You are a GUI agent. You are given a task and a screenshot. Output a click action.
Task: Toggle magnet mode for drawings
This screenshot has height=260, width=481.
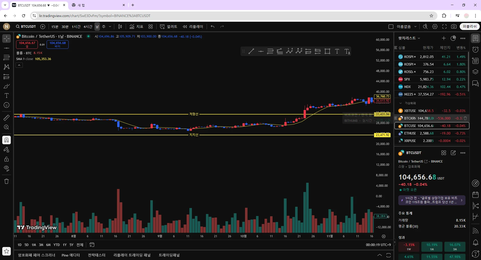click(x=7, y=140)
